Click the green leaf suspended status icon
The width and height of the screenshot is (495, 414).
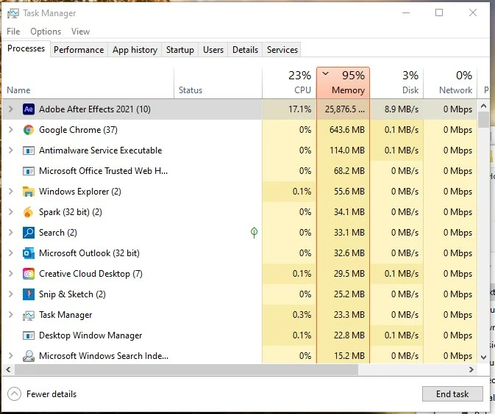(x=254, y=233)
